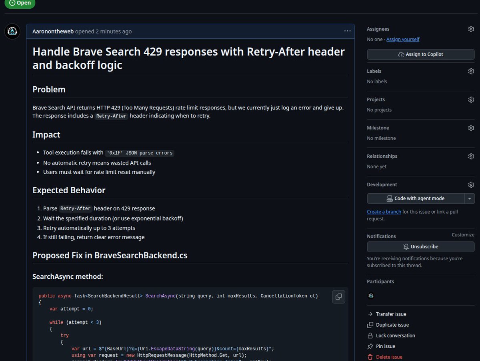Click the '0x1F' JSON parse errors code text
480x361 pixels.
140,153
